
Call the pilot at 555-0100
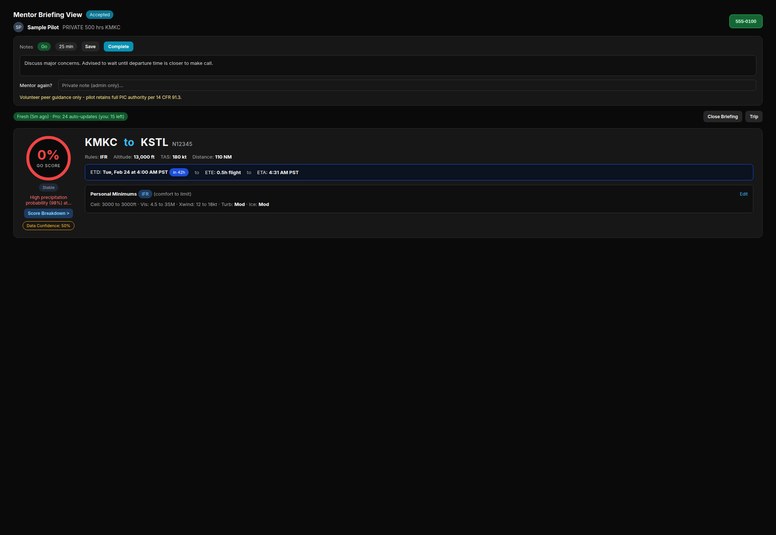[x=746, y=21]
